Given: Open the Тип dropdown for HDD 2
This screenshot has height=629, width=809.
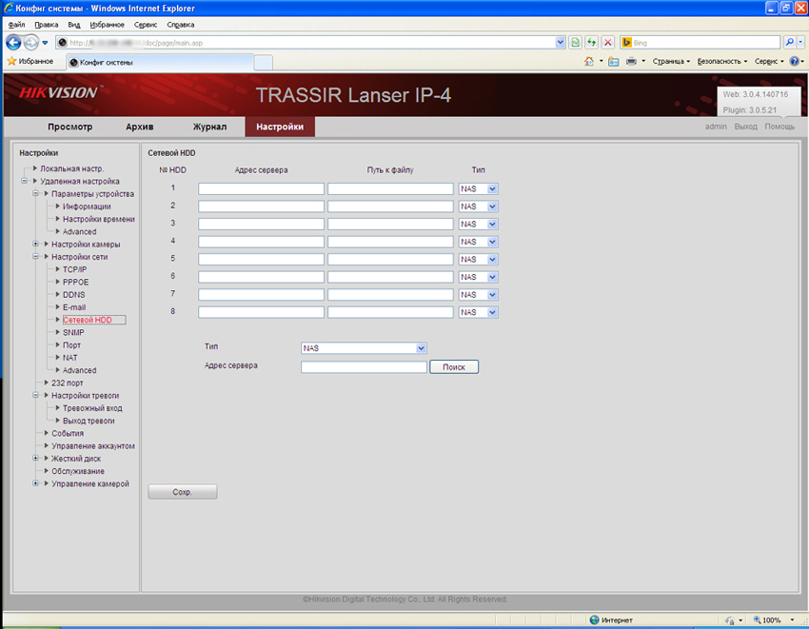Looking at the screenshot, I should click(x=479, y=206).
